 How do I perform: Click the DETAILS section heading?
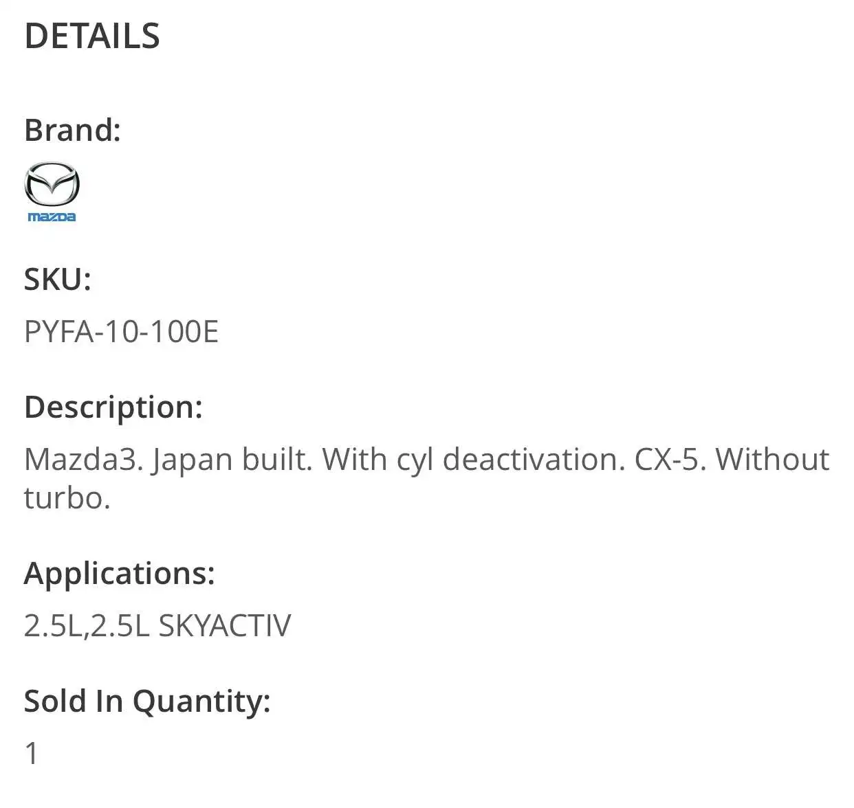click(92, 36)
